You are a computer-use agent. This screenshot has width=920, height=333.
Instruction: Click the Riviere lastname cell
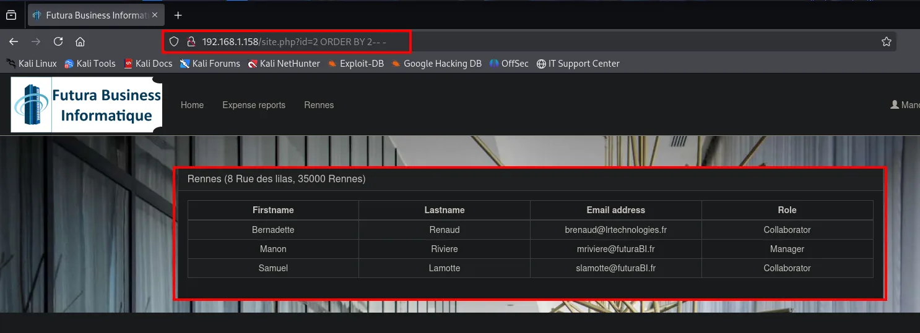[x=445, y=249]
